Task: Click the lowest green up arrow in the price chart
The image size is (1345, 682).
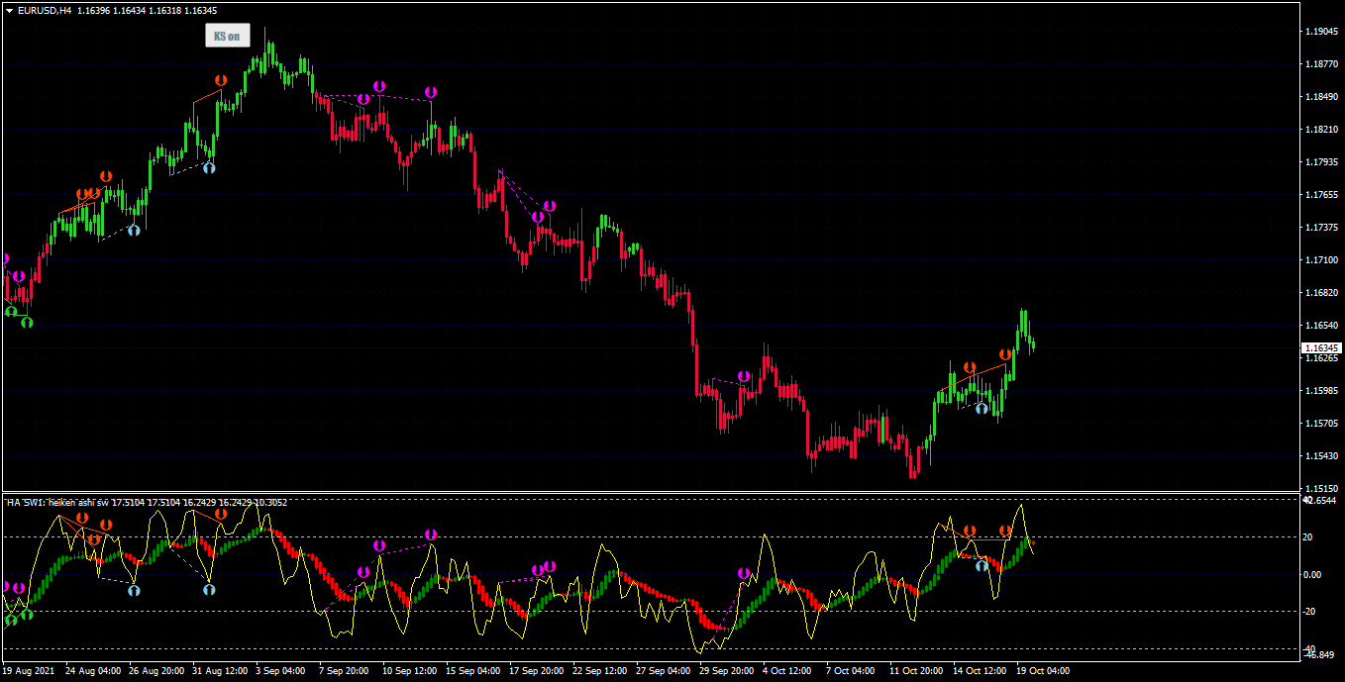Action: tap(28, 322)
